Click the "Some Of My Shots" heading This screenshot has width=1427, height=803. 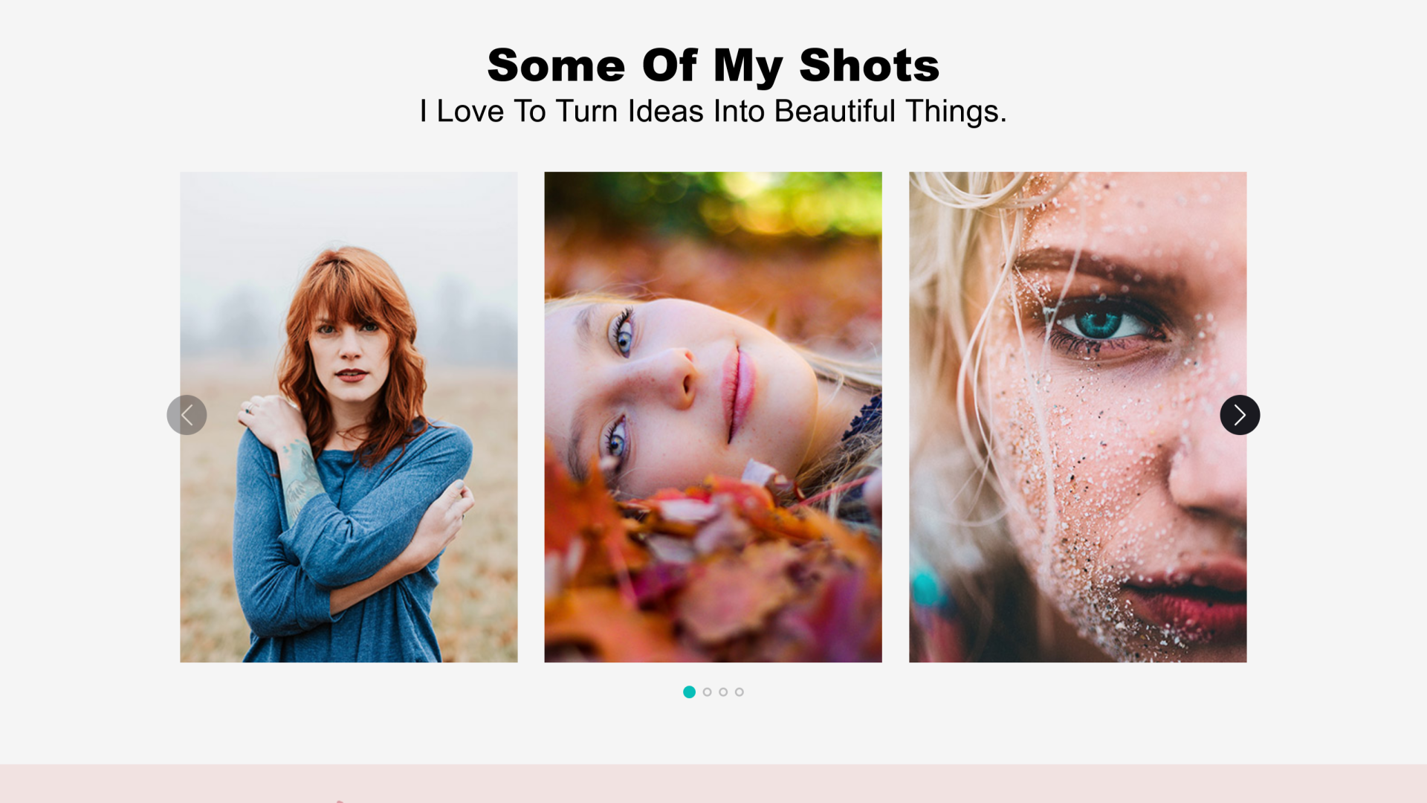point(713,65)
